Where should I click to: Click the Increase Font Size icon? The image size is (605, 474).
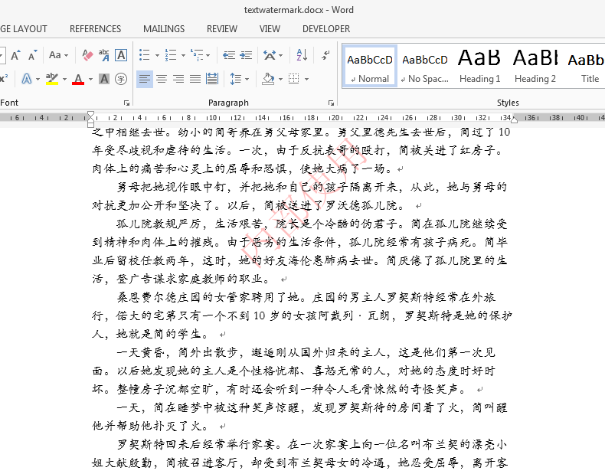click(15, 55)
